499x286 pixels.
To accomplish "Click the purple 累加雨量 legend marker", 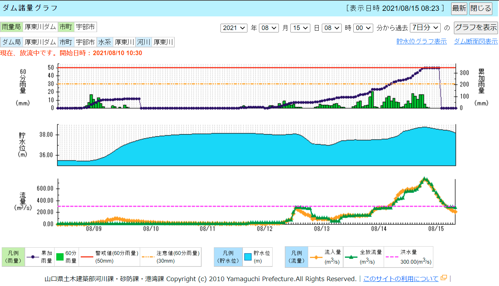I will point(33,257).
